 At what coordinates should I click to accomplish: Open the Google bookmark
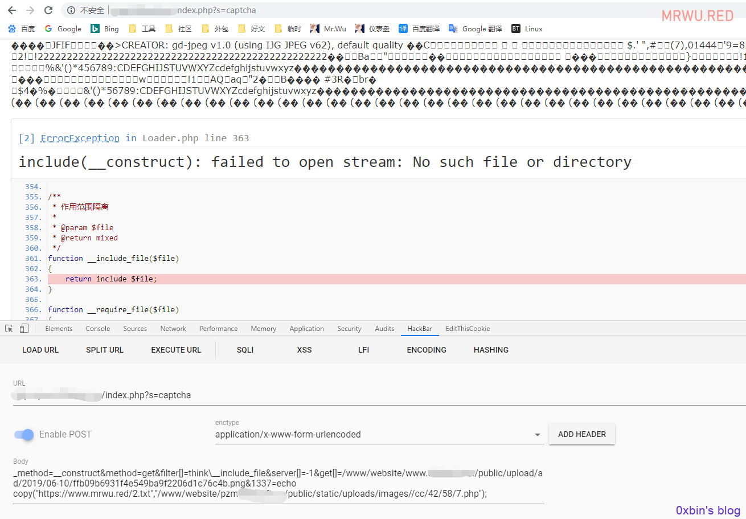click(63, 28)
